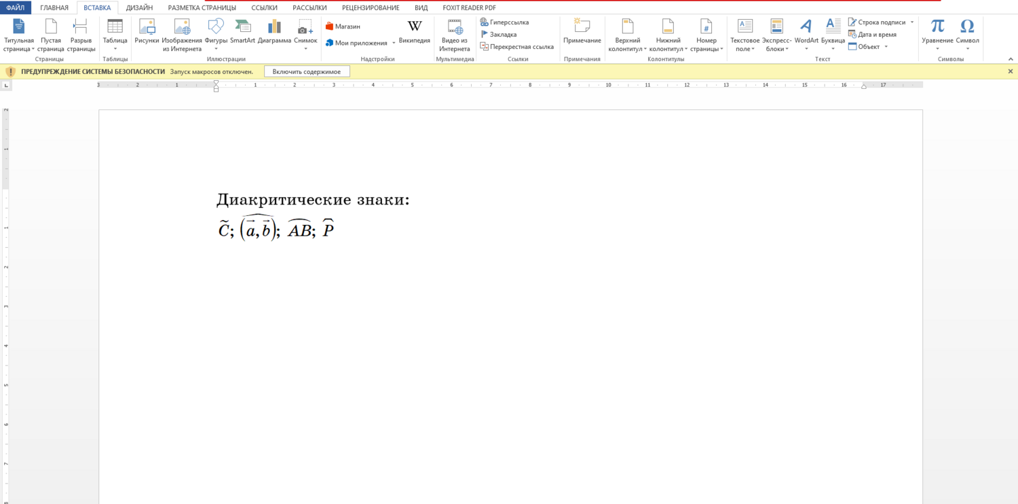Insert a blank page (Пустая страница)
This screenshot has height=504, width=1018.
(51, 35)
